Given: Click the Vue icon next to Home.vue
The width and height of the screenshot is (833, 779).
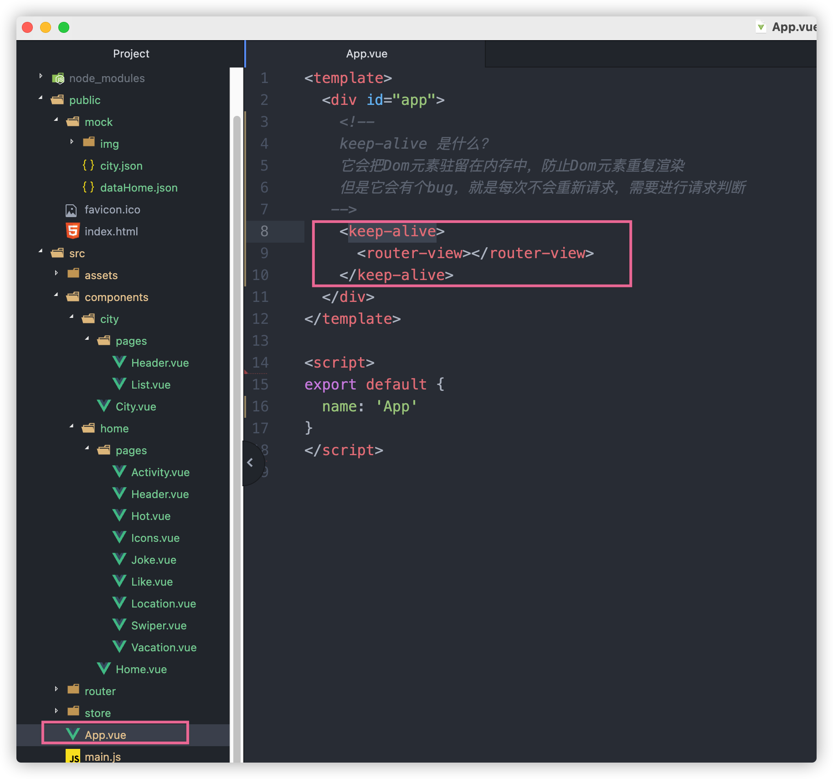Looking at the screenshot, I should [x=104, y=668].
